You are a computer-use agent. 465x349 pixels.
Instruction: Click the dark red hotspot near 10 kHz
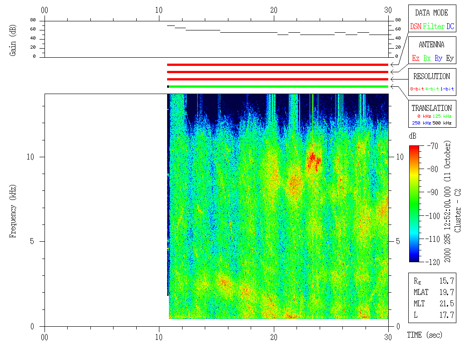tap(313, 159)
